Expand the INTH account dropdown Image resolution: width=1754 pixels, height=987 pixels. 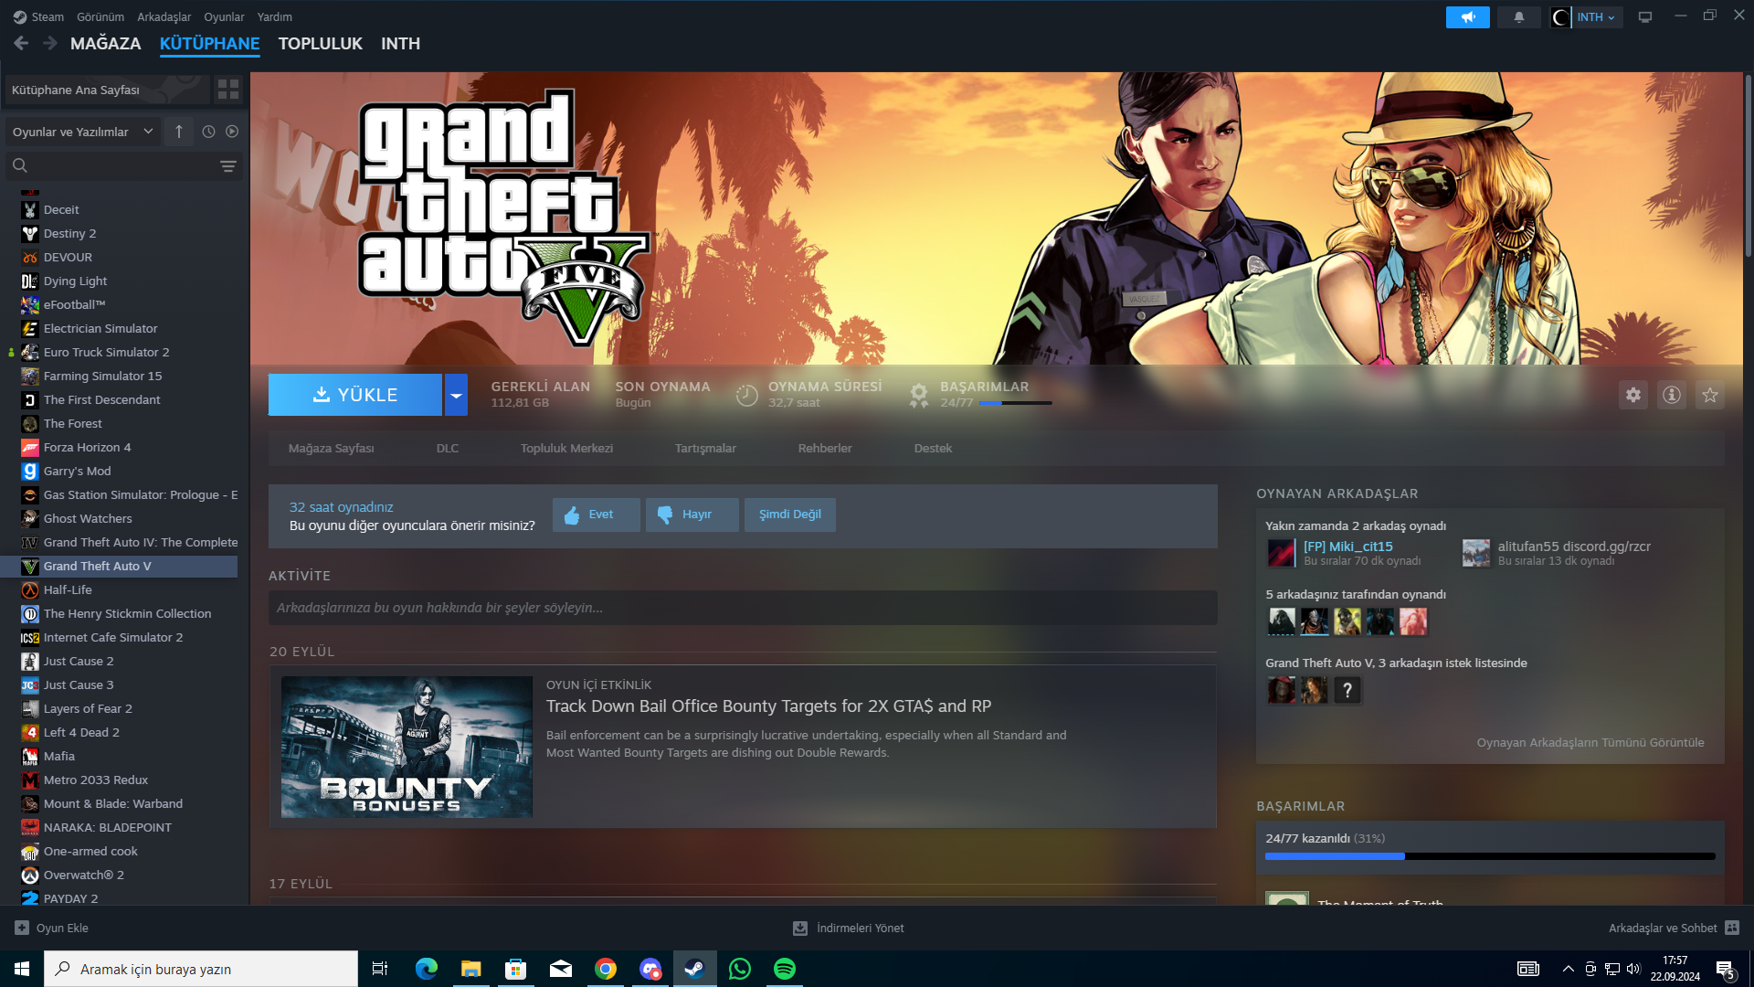point(1596,17)
